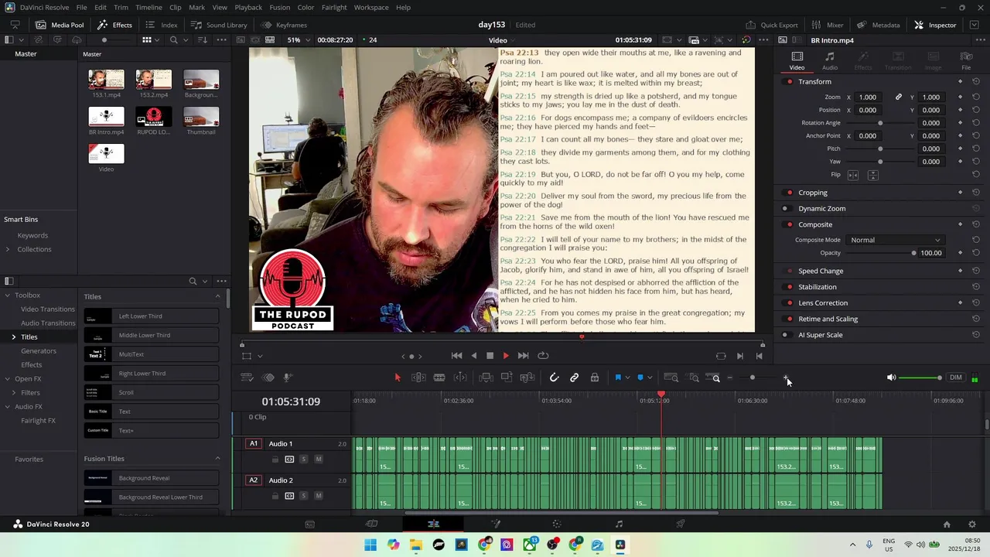The height and width of the screenshot is (557, 990).
Task: Open Timeline View Options icon
Action: coord(247,378)
